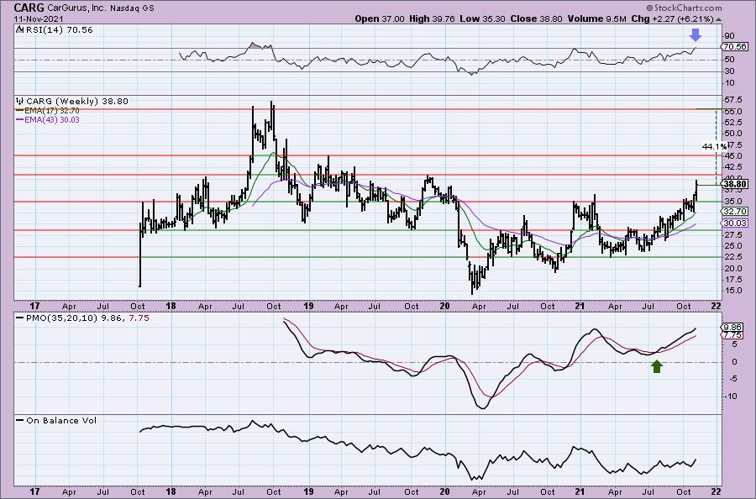Click the boxed 9.86 PMO value tag
Image resolution: width=756 pixels, height=499 pixels.
pyautogui.click(x=732, y=328)
